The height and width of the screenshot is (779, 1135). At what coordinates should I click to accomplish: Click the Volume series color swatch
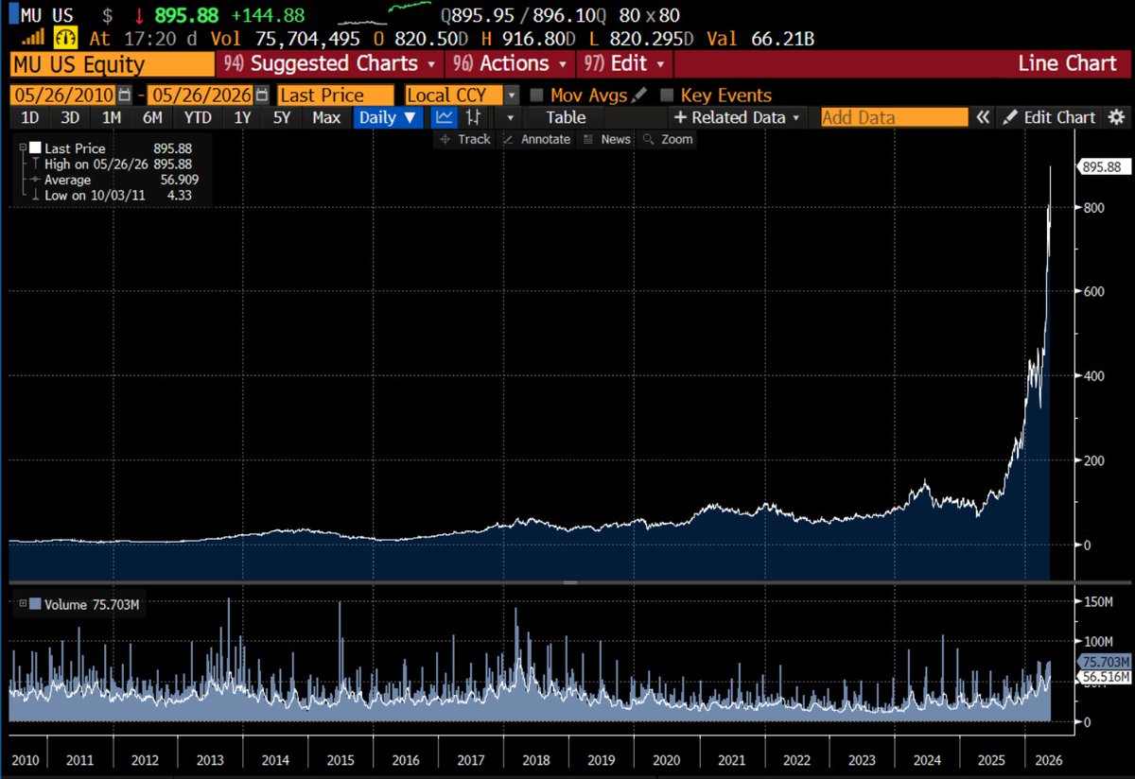coord(35,605)
